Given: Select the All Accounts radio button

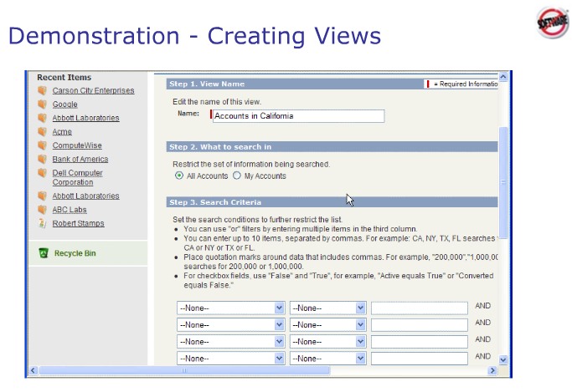Looking at the screenshot, I should (179, 176).
